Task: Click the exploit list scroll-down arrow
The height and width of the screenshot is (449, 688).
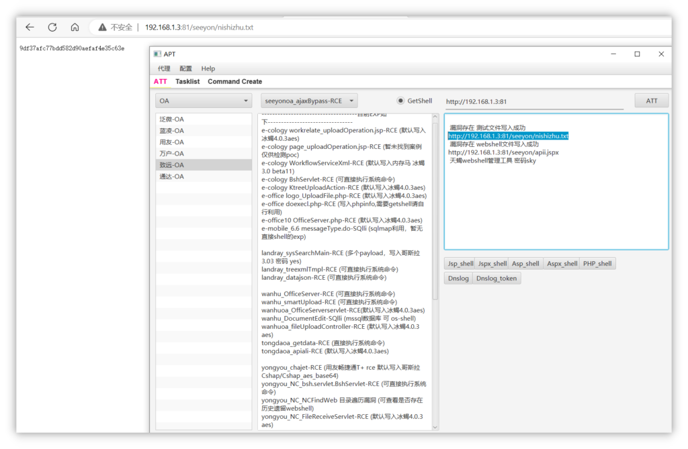Action: tap(435, 427)
